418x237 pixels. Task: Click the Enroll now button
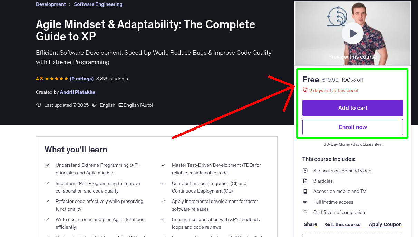pos(352,127)
